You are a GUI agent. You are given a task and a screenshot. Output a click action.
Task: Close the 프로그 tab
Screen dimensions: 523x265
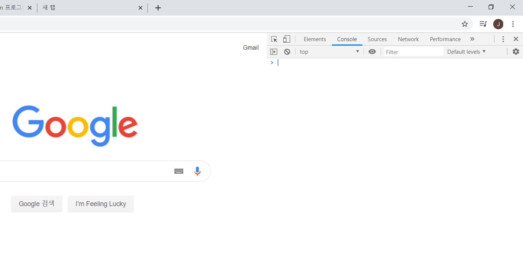[x=30, y=8]
